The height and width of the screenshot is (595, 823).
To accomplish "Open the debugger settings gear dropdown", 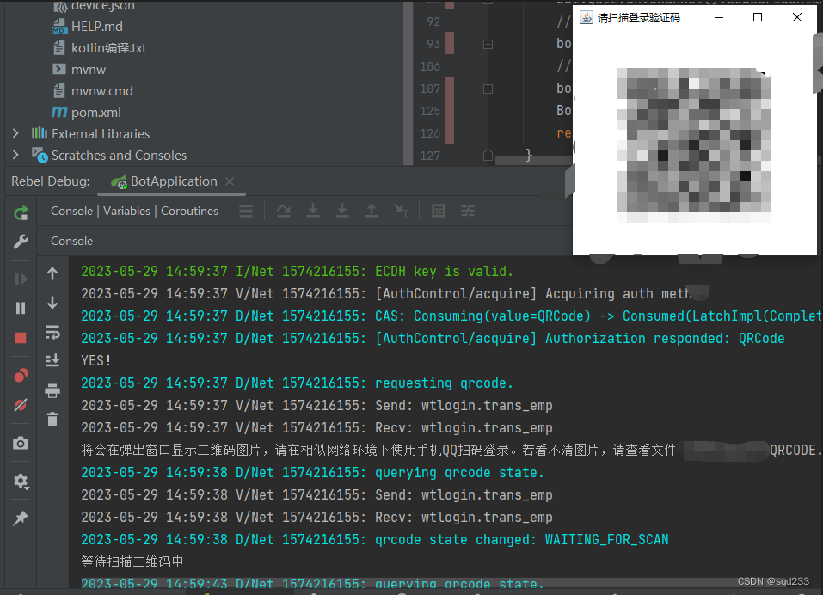I will pos(19,481).
